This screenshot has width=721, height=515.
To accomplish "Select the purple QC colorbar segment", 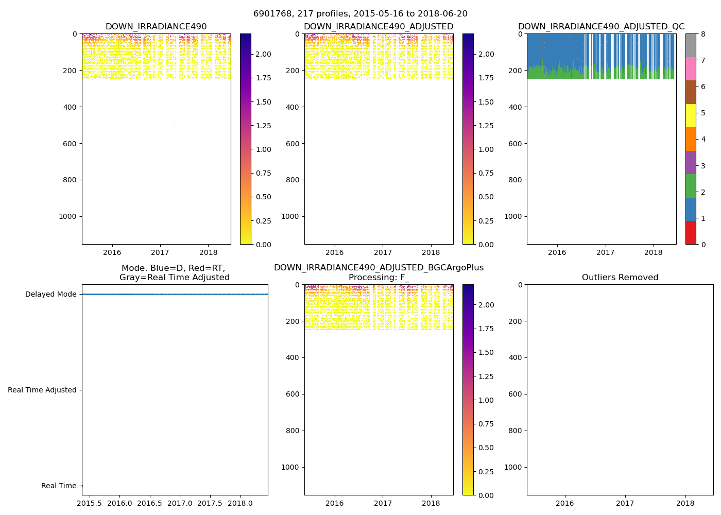I will pyautogui.click(x=691, y=162).
